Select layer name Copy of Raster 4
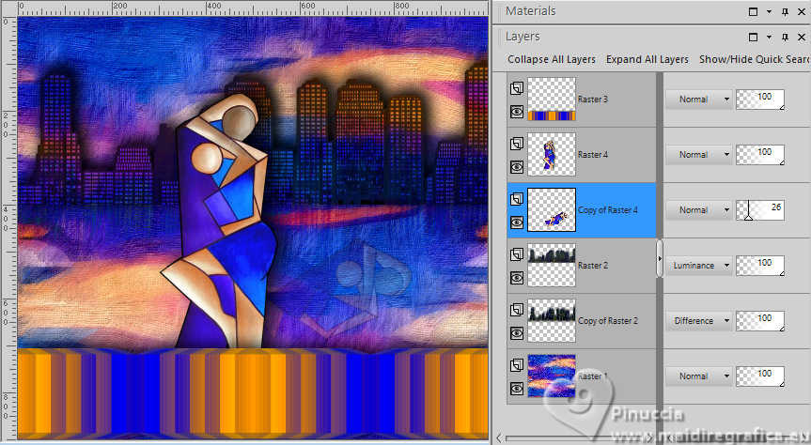 click(608, 210)
